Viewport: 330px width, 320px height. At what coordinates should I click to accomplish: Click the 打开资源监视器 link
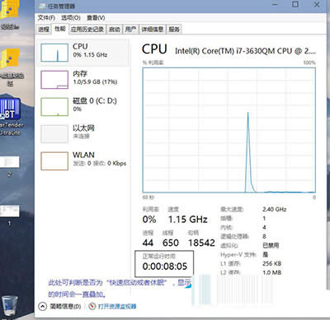(117, 306)
